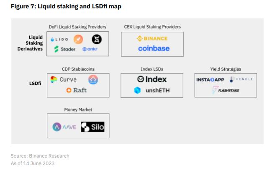280x173 pixels.
Task: Click the black hexagonal S icon
Action: (97, 39)
